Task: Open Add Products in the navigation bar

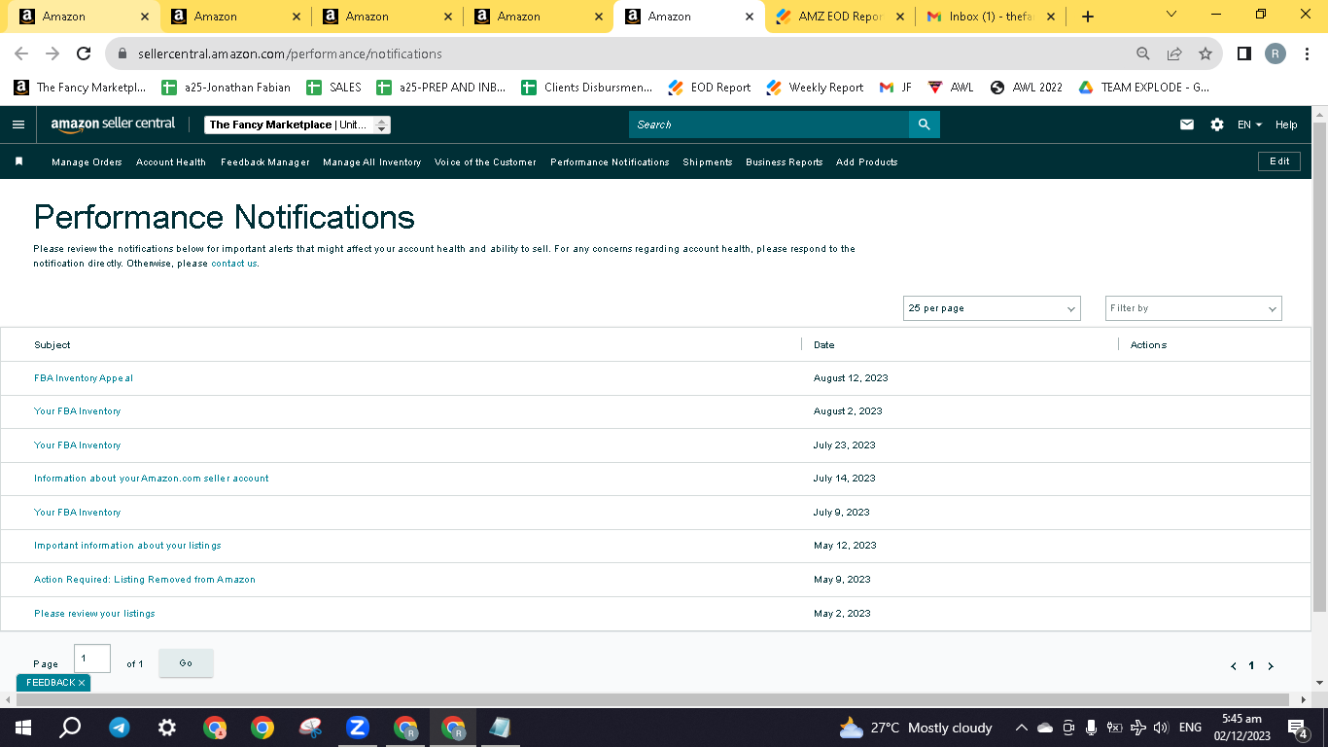Action: [x=867, y=162]
